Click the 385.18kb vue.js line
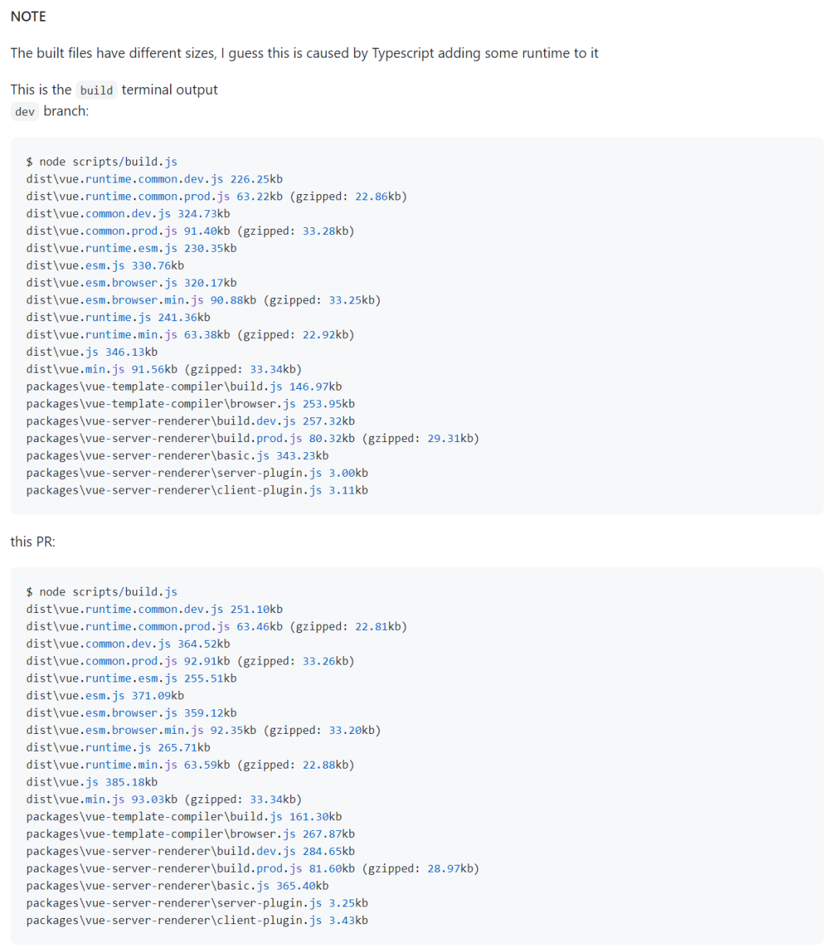 pos(92,782)
